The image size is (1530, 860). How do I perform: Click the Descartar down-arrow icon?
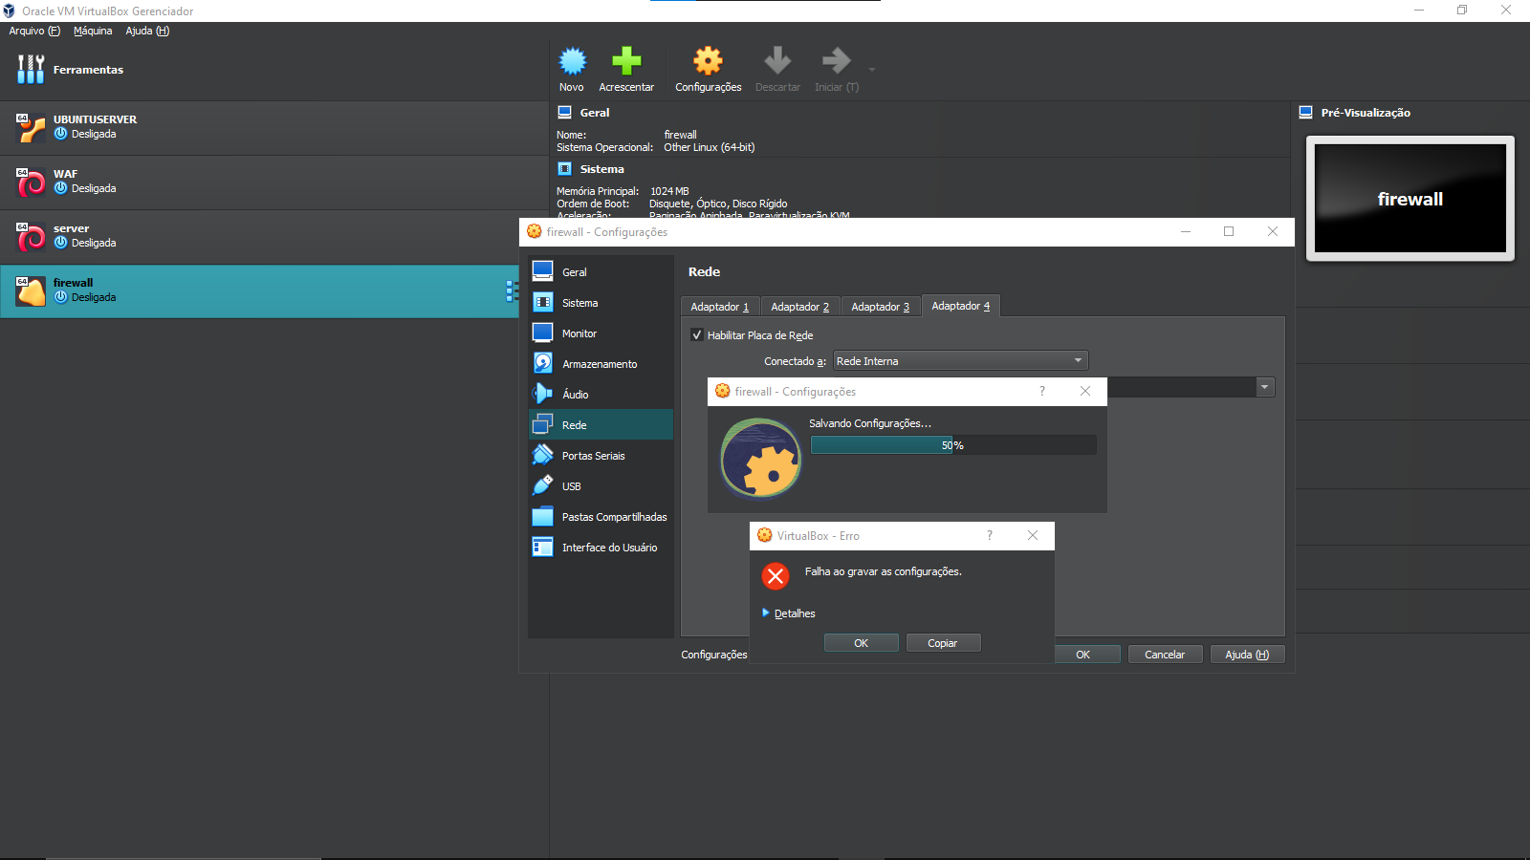[777, 61]
